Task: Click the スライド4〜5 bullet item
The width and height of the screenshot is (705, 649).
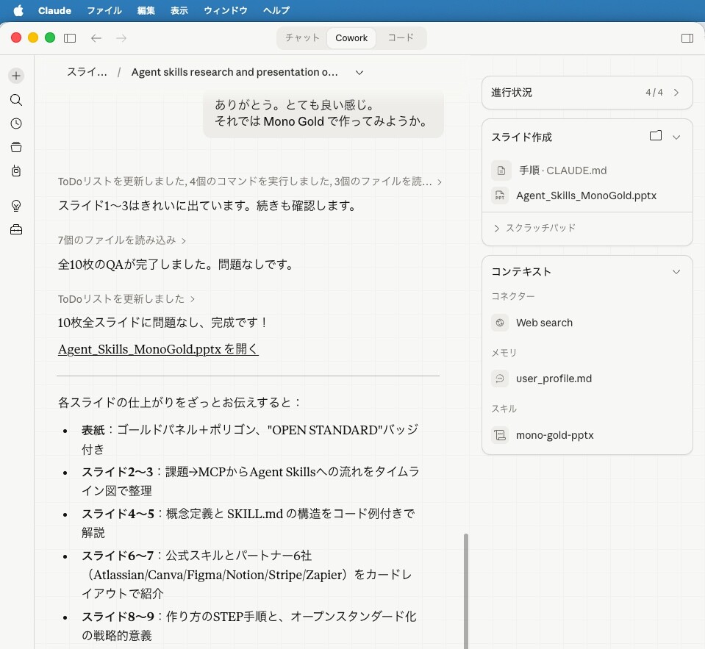Action: [248, 523]
